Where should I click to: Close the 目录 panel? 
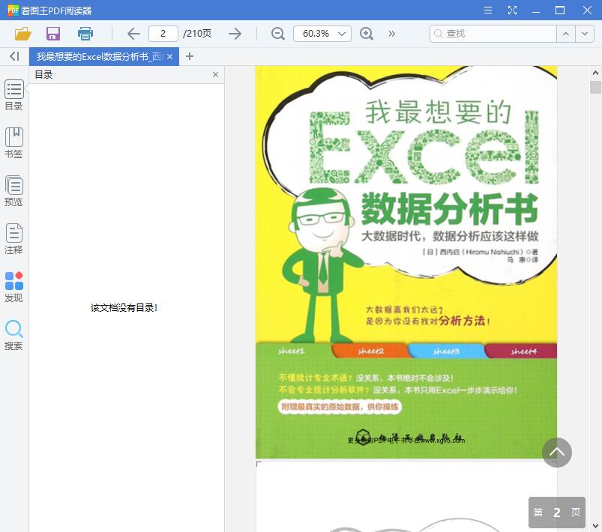coord(215,74)
